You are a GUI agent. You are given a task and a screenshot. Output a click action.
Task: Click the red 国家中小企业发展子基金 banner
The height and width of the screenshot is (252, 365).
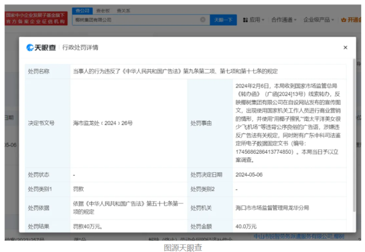[36, 19]
